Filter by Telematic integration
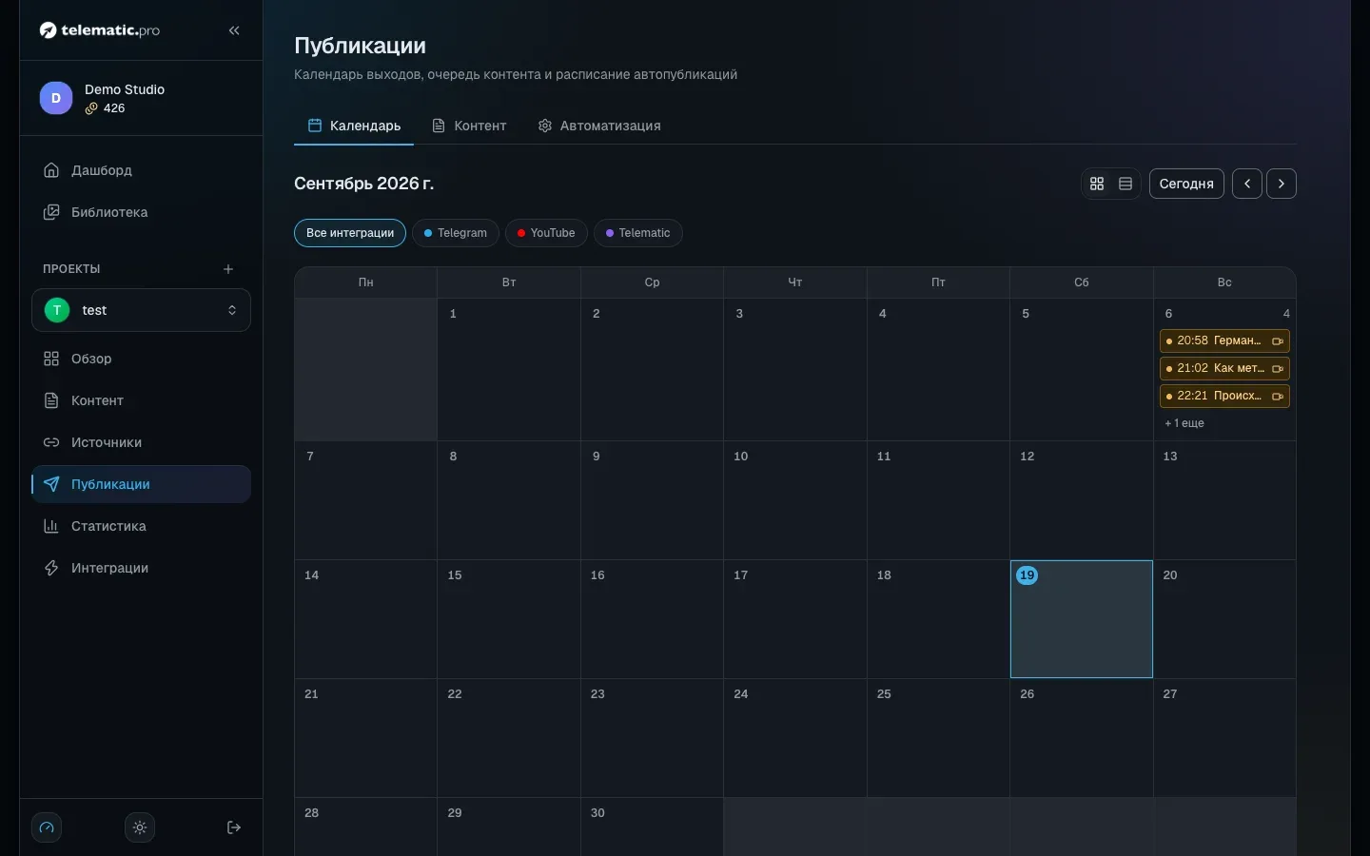The width and height of the screenshot is (1370, 856). [x=638, y=233]
